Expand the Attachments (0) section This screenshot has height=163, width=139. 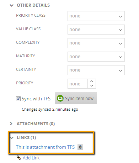pos(11,123)
